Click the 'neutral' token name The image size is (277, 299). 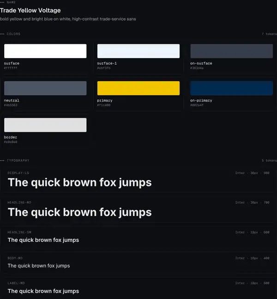click(12, 100)
